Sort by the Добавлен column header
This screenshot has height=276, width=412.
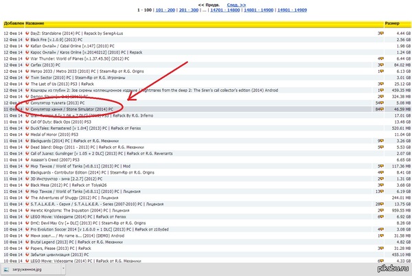14,23
